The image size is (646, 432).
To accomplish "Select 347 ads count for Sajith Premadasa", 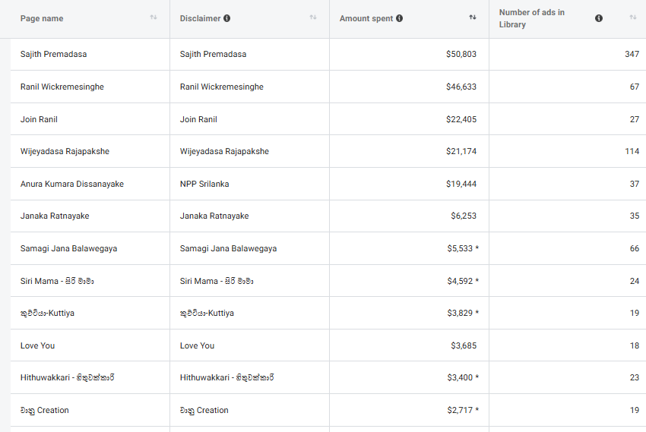I will 632,55.
